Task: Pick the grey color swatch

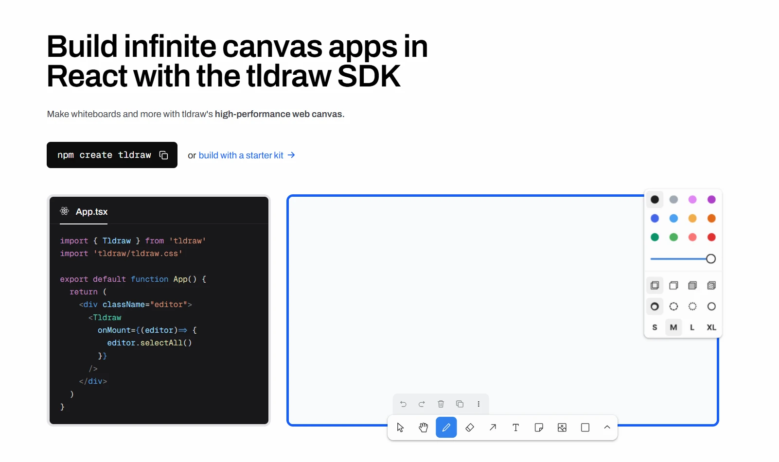Action: (x=673, y=200)
